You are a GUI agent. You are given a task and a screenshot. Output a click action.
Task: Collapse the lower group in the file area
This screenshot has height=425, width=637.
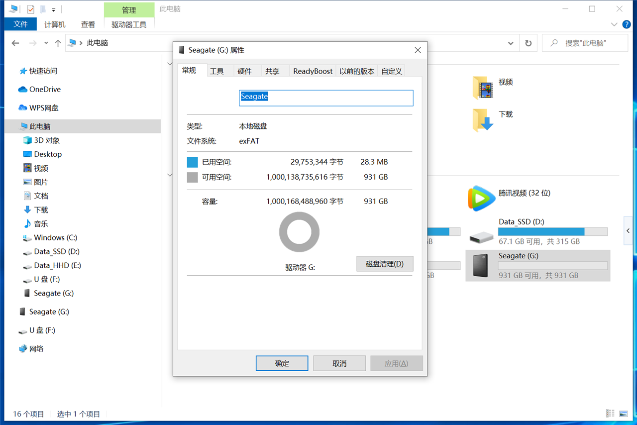pos(170,175)
